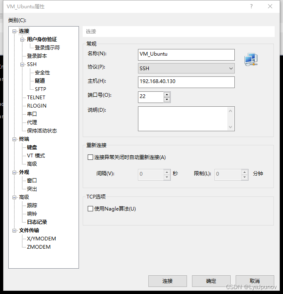This screenshot has width=283, height=294.
Task: Select 日志记录 tree item
Action: pos(37,222)
